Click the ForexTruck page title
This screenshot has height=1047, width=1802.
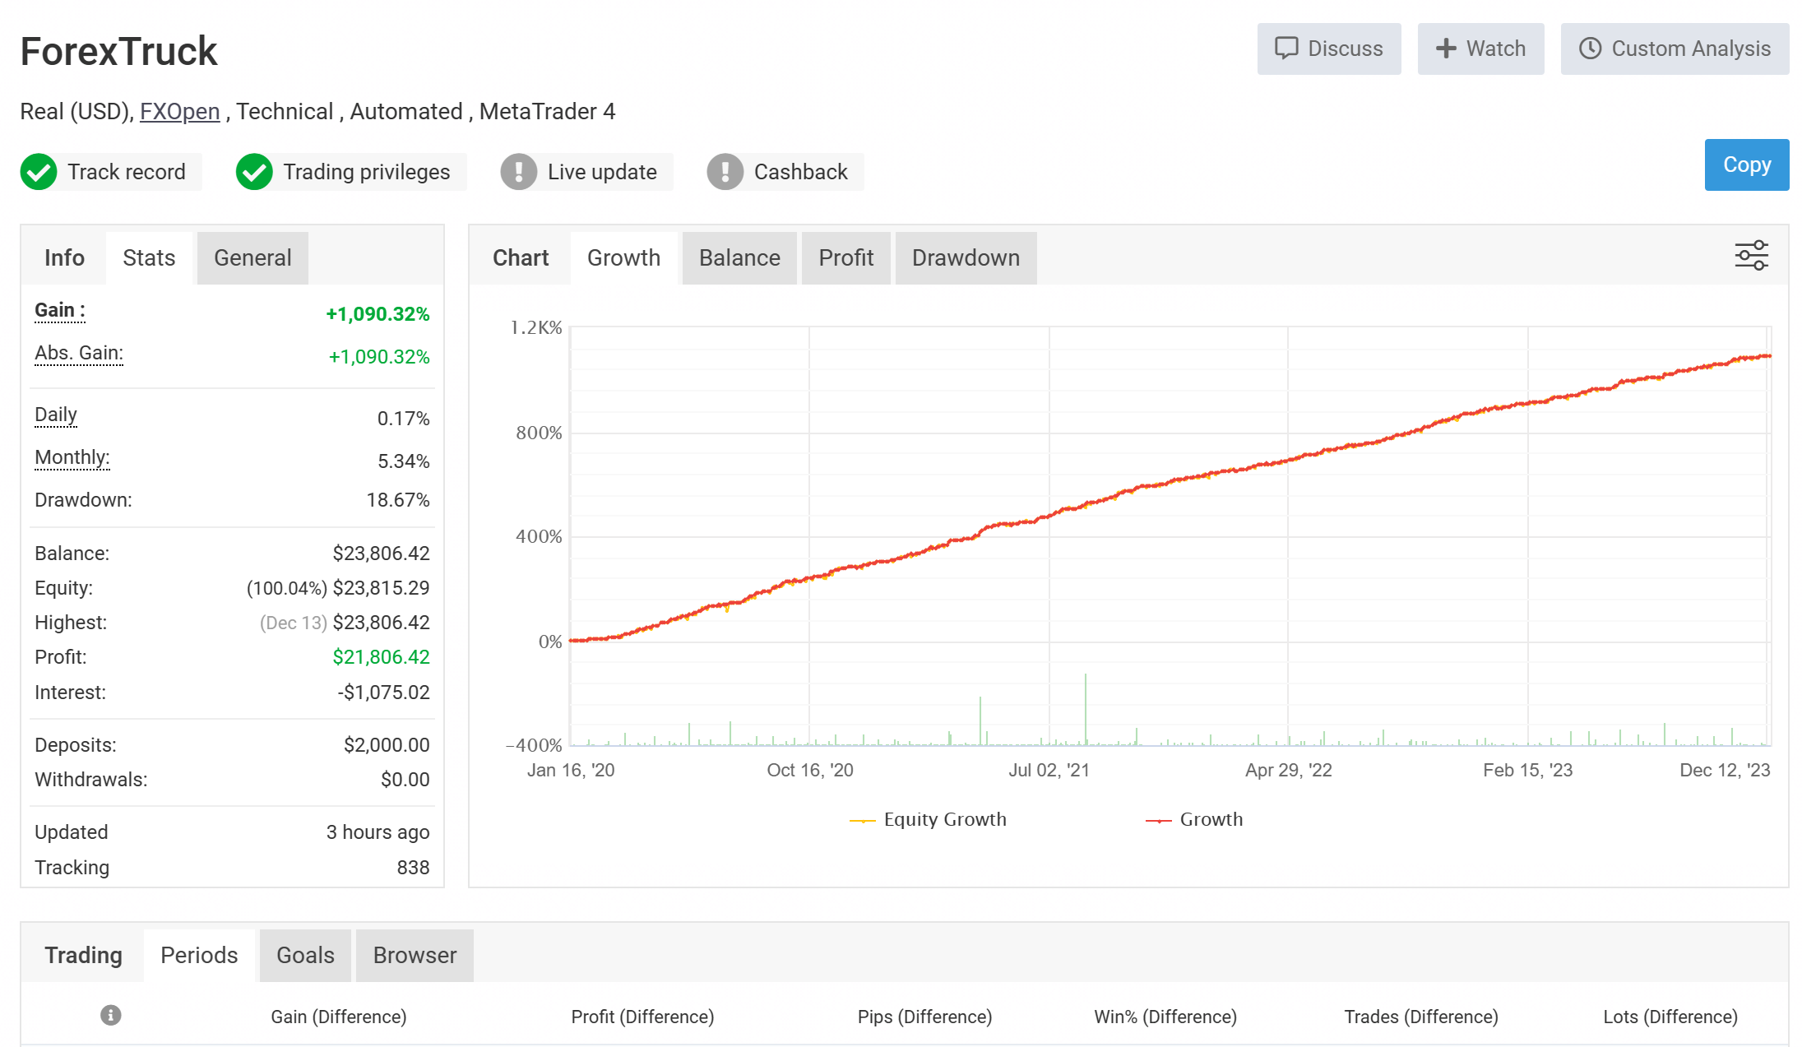point(118,51)
